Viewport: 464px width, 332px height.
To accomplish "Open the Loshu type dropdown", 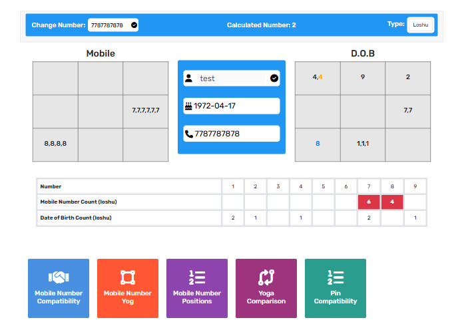I will (x=420, y=25).
